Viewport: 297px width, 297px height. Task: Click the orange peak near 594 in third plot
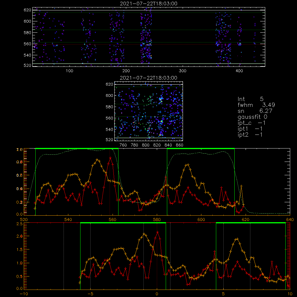coord(187,165)
